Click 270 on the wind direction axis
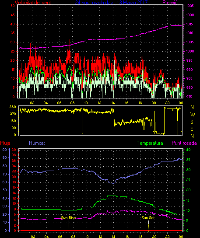The image size is (200, 238). (13, 114)
